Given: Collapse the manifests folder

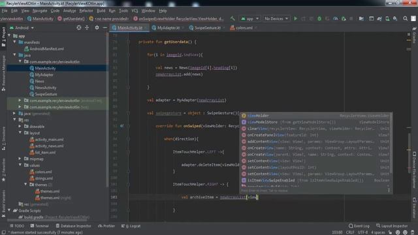Looking at the screenshot, I should tap(15, 42).
